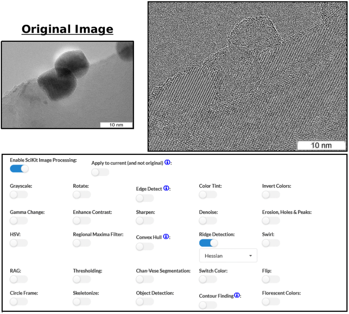The width and height of the screenshot is (349, 314).
Task: Enable HSV color conversion
Action: pyautogui.click(x=18, y=243)
